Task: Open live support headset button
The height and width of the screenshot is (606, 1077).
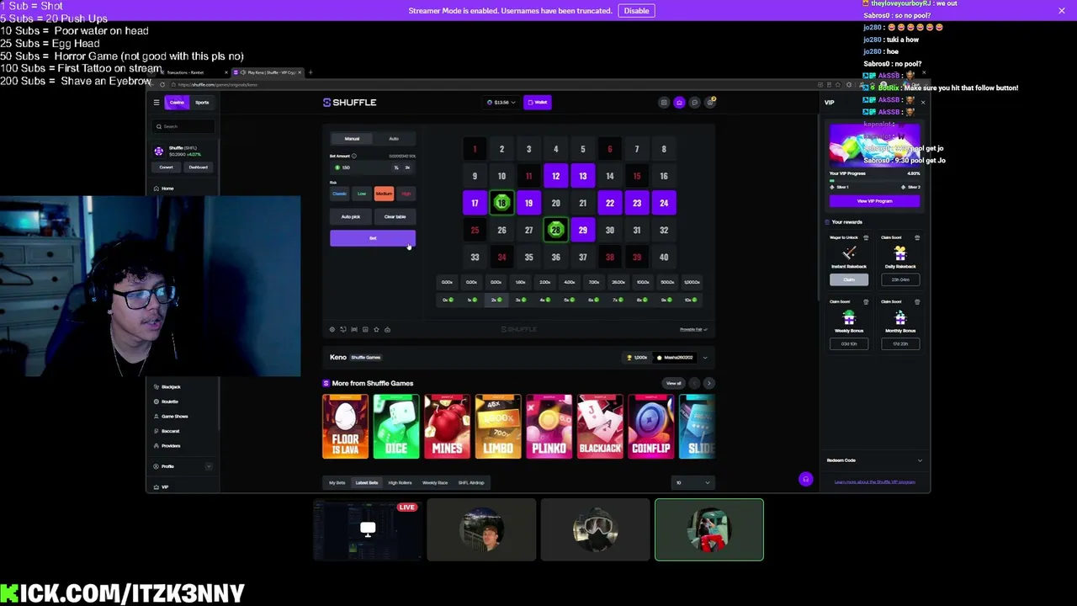Action: coord(805,480)
